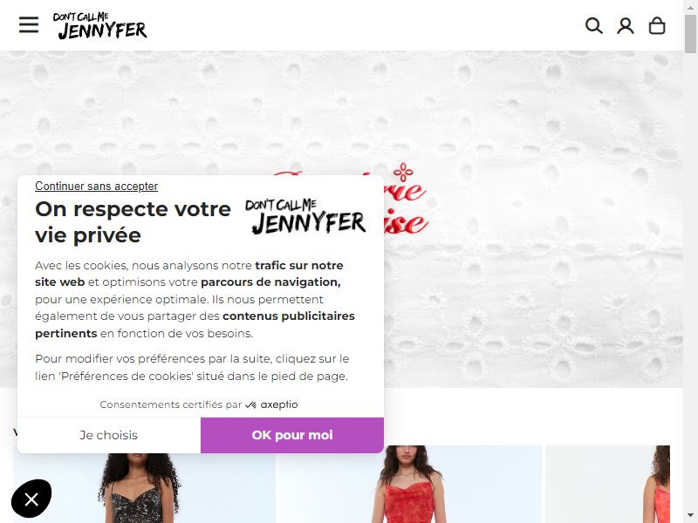Image resolution: width=698 pixels, height=523 pixels.
Task: Click Continuer sans accepter link
Action: point(96,187)
